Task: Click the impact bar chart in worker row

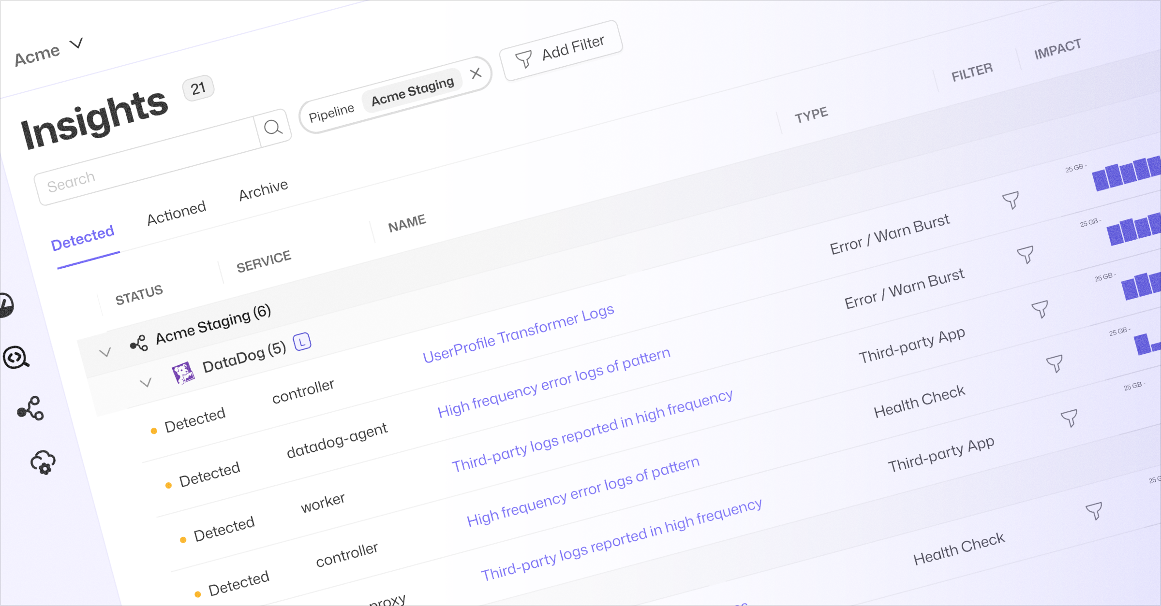Action: click(x=1141, y=285)
